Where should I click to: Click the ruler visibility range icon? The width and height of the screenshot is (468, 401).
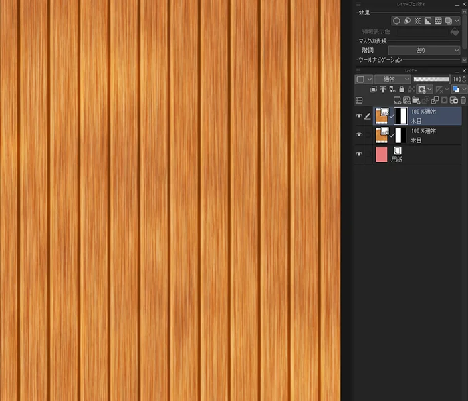(439, 89)
